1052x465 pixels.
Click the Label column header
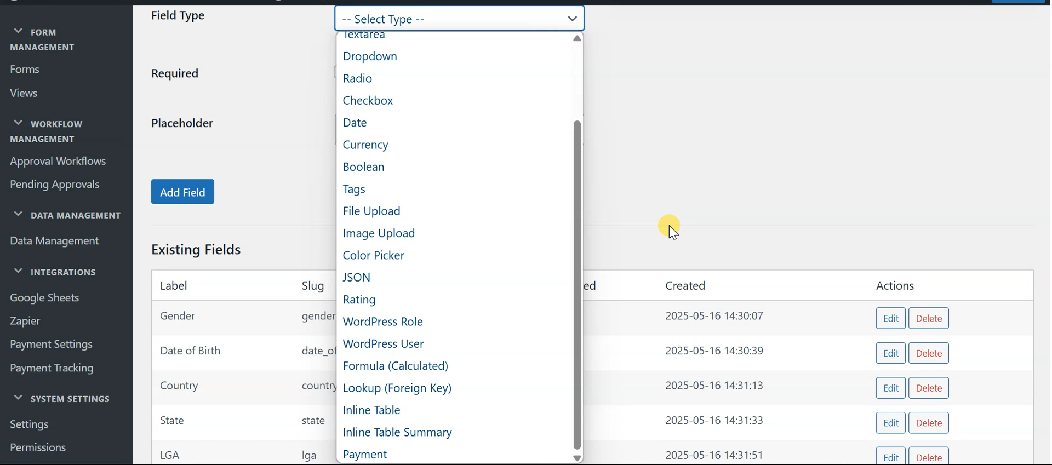[x=174, y=286]
